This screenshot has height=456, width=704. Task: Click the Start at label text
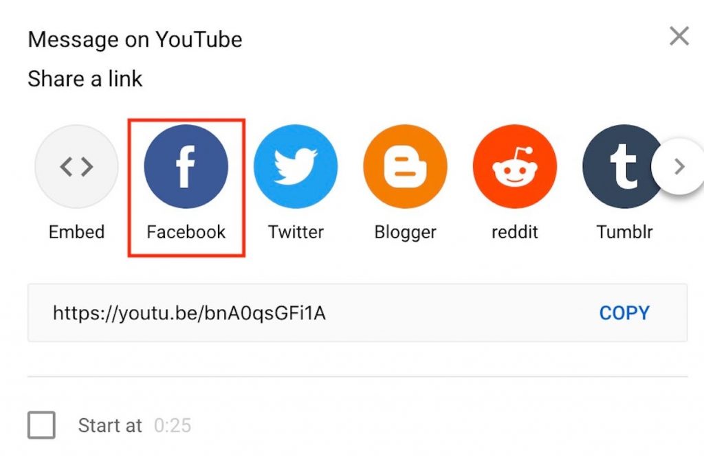[110, 426]
